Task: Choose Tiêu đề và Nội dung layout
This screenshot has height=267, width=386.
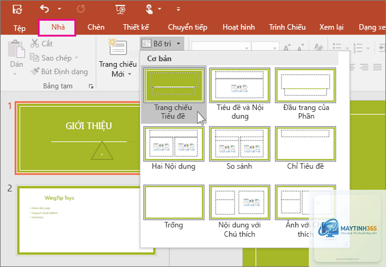Action: (240, 95)
